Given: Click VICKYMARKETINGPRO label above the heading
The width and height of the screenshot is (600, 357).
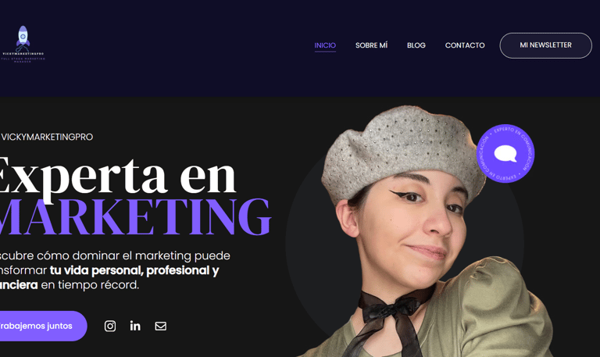Looking at the screenshot, I should (47, 137).
